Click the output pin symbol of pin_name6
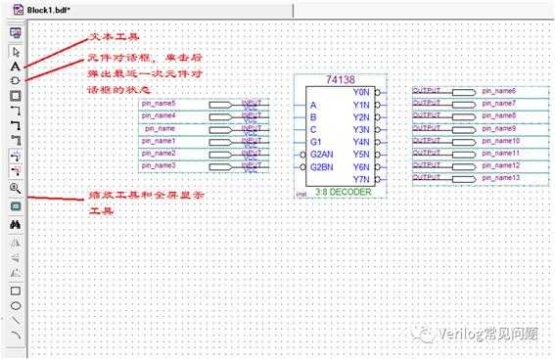The image size is (555, 359). [x=464, y=93]
